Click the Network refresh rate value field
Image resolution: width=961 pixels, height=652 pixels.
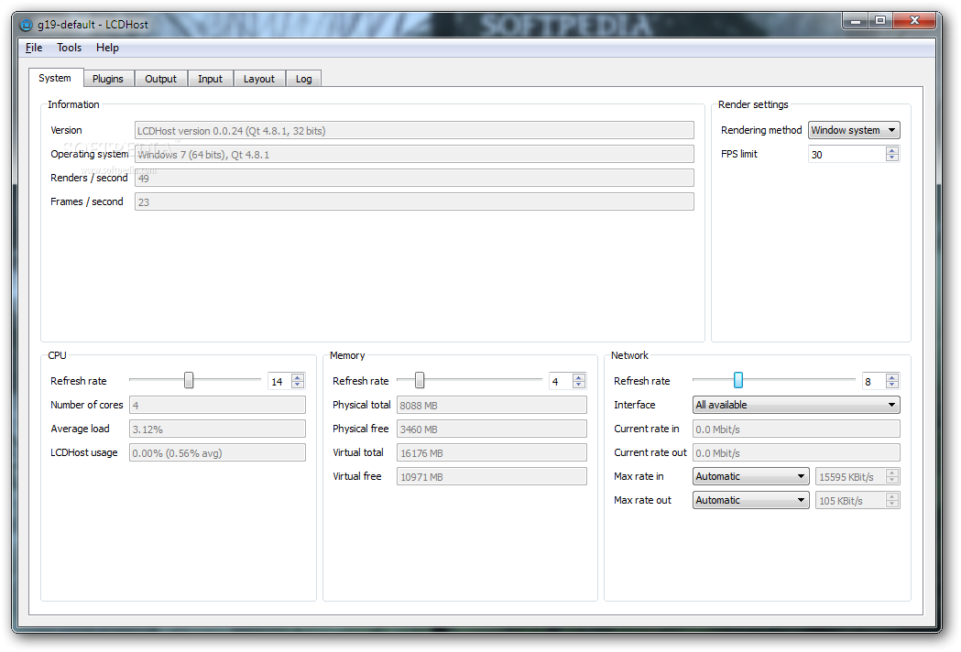pyautogui.click(x=874, y=381)
